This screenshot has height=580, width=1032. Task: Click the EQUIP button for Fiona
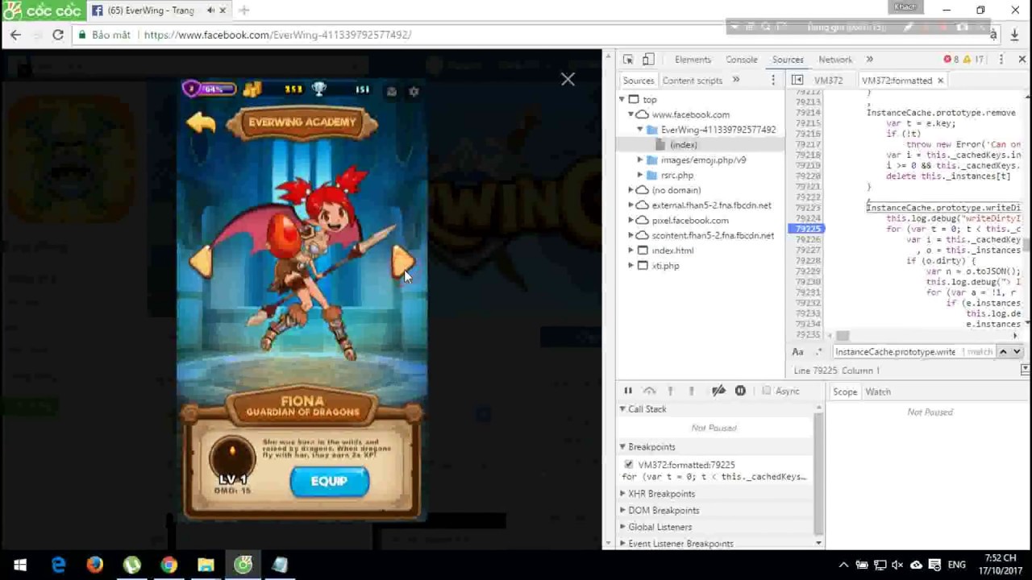coord(329,481)
